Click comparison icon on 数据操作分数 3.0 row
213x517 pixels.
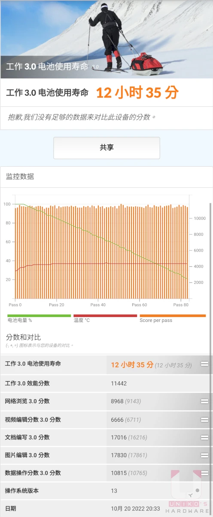point(204,473)
